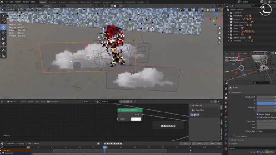Open the World properties tab icon

click(226, 112)
